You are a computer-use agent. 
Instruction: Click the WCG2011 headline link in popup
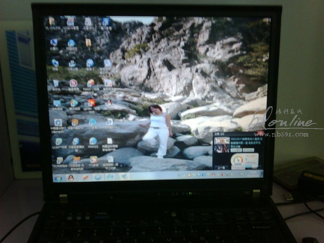247,139
